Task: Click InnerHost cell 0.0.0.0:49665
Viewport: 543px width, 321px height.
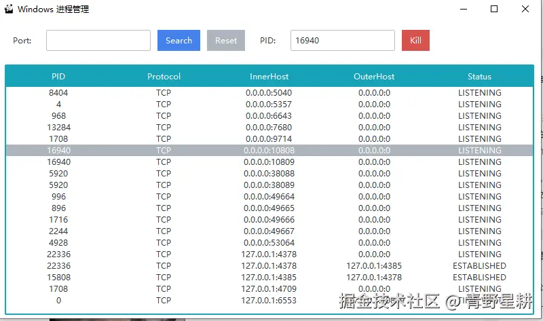Action: coord(269,208)
